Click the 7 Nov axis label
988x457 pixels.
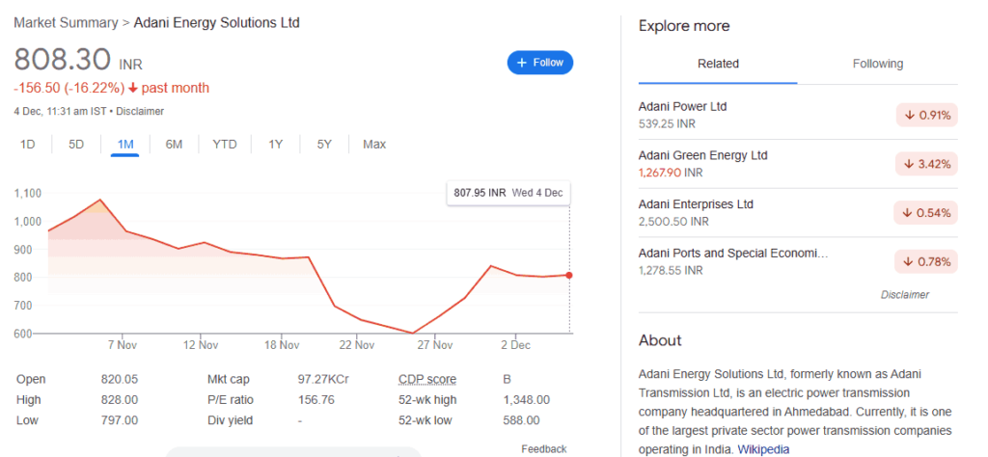tap(123, 345)
